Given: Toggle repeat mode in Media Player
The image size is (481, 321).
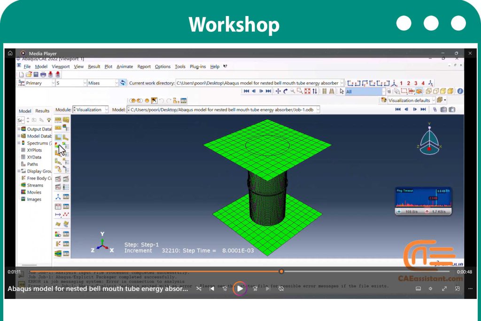Looking at the screenshot, I should [281, 289].
